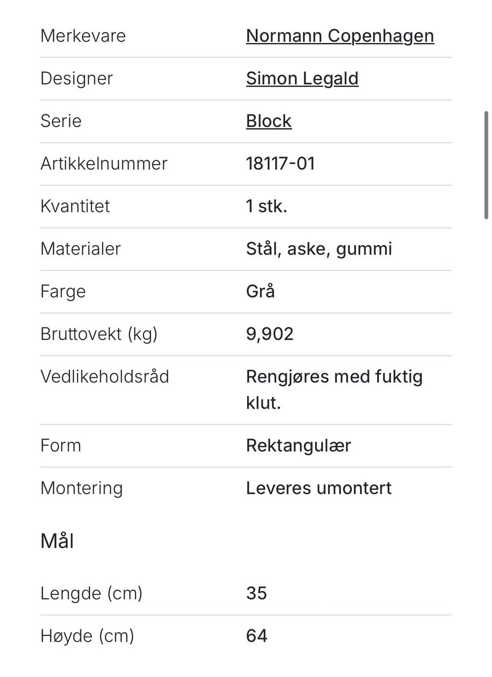
Task: Click the Form value Rektangulær
Action: pos(298,446)
